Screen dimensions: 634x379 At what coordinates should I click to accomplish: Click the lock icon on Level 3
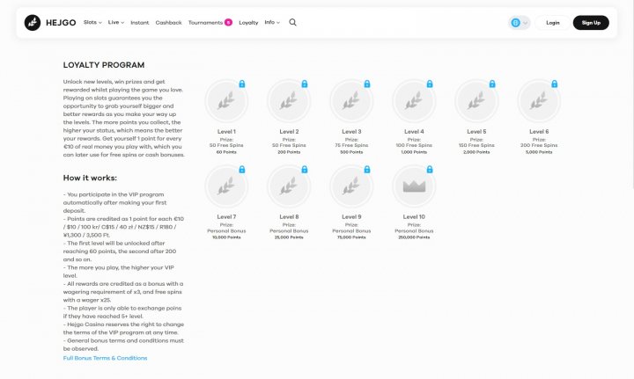pyautogui.click(x=367, y=84)
